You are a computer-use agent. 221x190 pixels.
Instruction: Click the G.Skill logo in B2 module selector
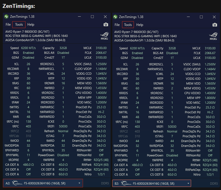click(x=126, y=183)
